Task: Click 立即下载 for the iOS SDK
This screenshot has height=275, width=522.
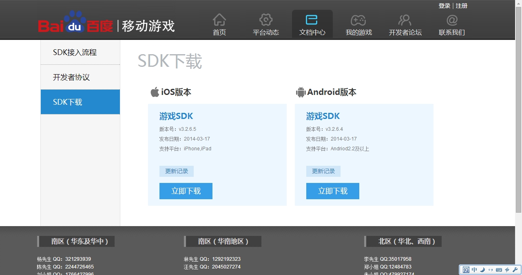Action: (186, 191)
